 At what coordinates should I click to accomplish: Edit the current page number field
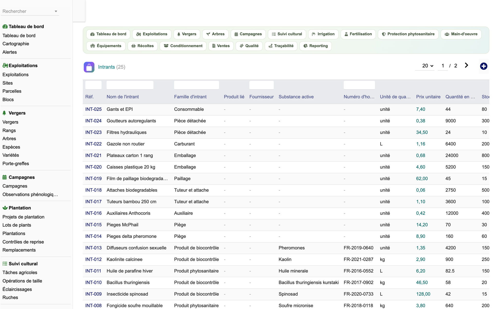(443, 66)
